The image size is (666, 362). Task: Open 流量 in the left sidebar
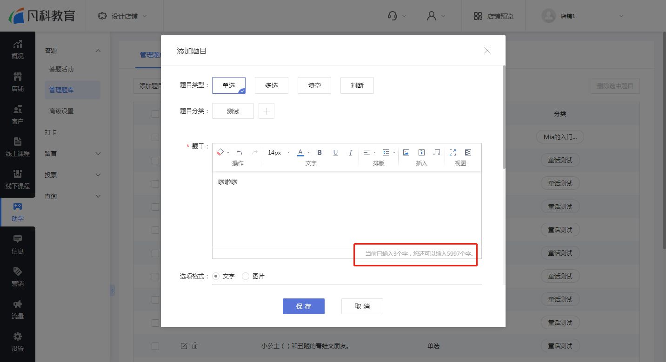pos(18,310)
